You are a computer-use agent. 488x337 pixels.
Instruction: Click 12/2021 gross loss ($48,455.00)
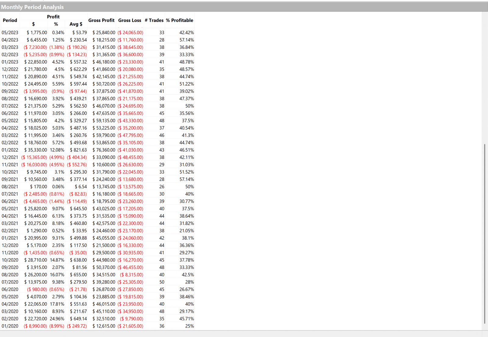(x=130, y=157)
